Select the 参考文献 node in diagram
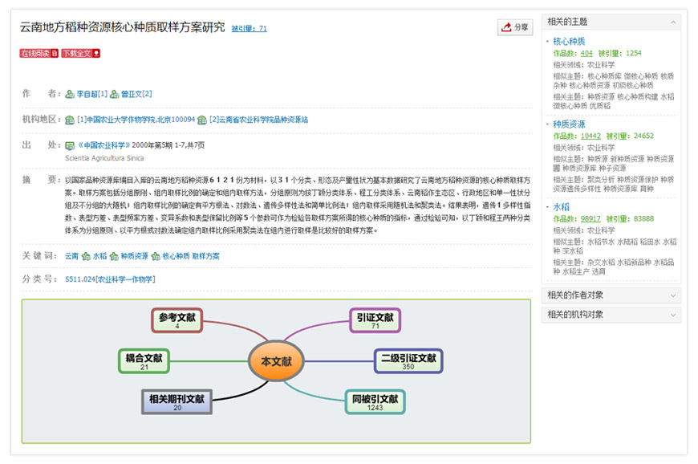 (177, 320)
